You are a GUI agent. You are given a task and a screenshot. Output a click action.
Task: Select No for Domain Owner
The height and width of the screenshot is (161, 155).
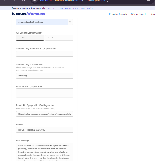coord(59,38)
